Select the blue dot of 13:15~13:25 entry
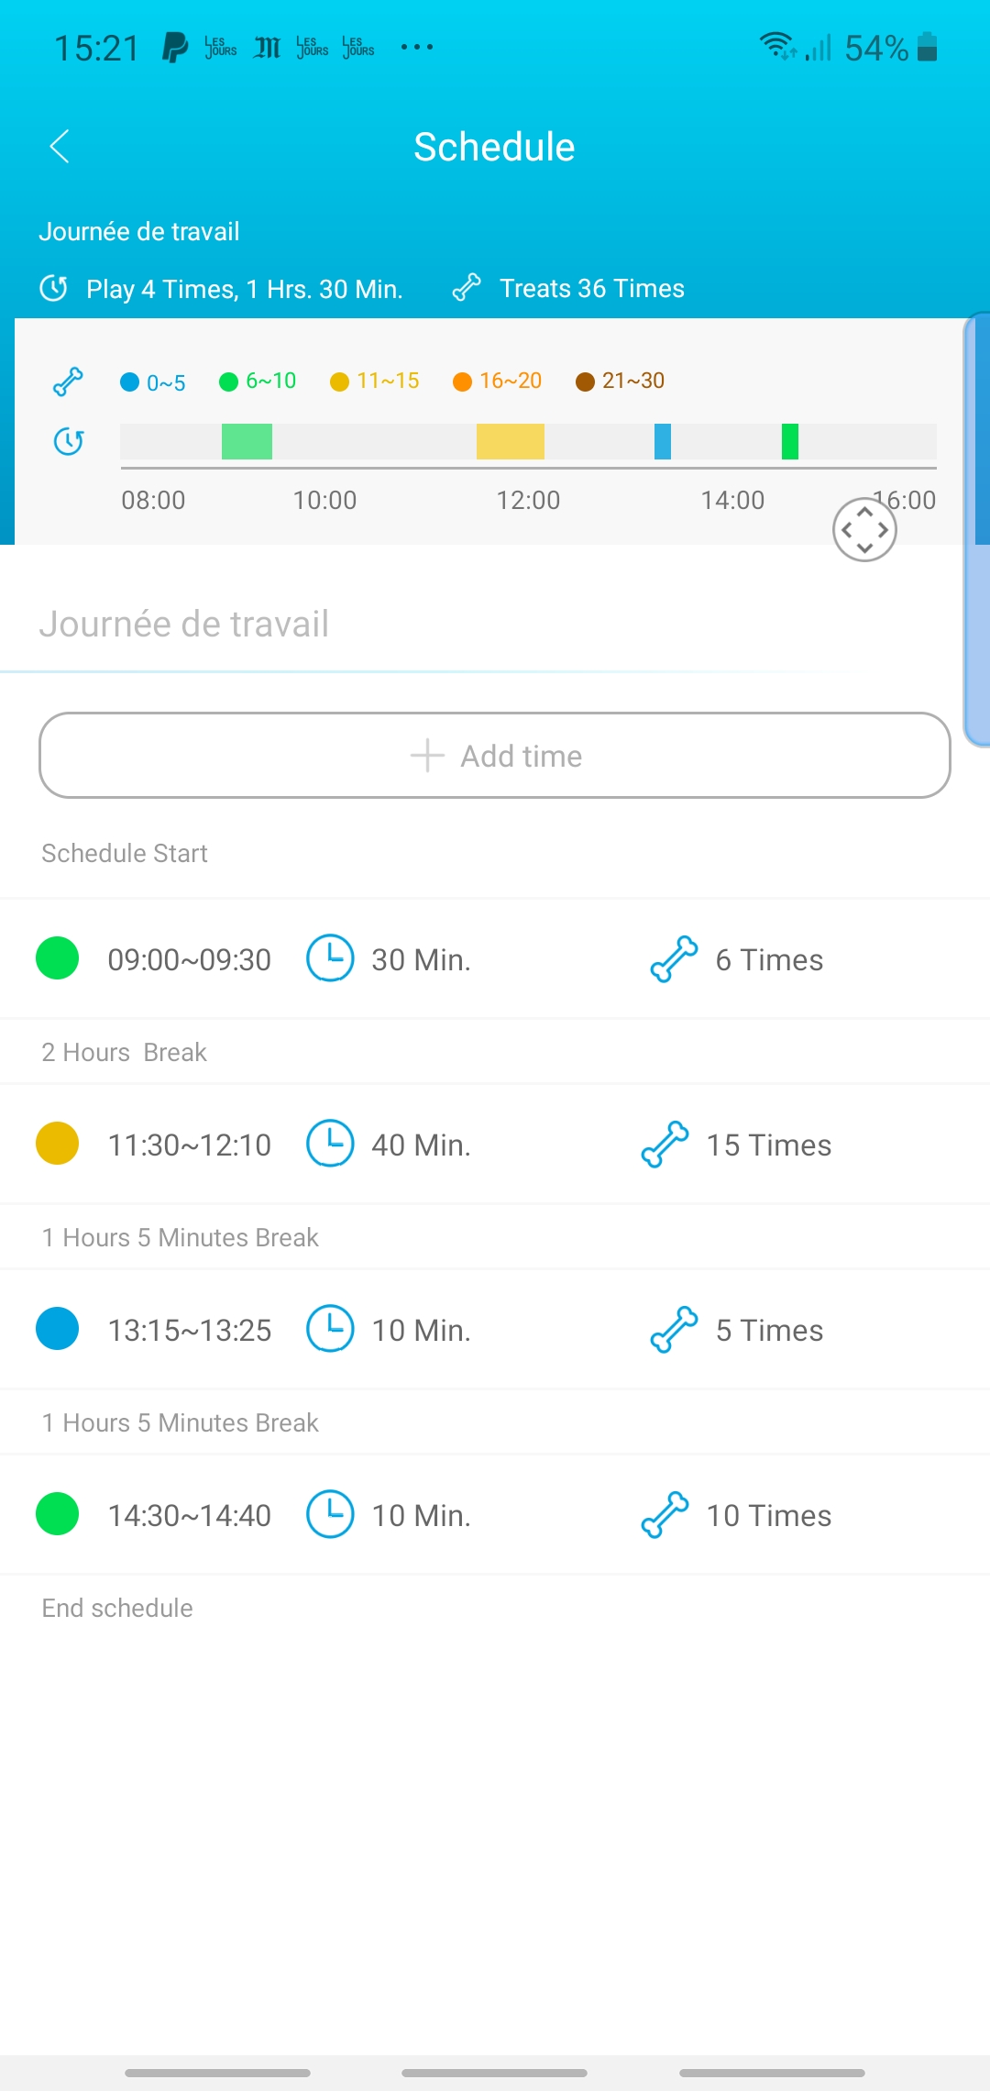The height and width of the screenshot is (2091, 990). pyautogui.click(x=57, y=1329)
